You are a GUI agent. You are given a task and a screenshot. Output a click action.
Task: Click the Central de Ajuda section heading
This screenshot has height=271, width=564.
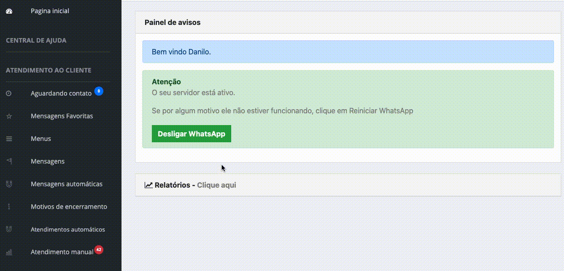[36, 40]
